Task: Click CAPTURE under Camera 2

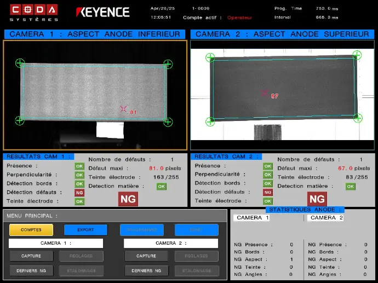Action: (146, 256)
